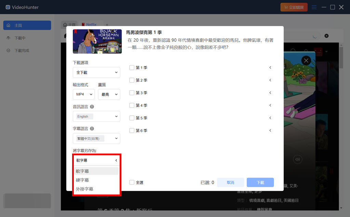Click the hamburger menu icon top right

pos(314,7)
